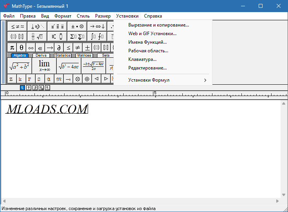The height and width of the screenshot is (212, 288).
Task: Choose Рабочая область menu item
Action: [163, 51]
